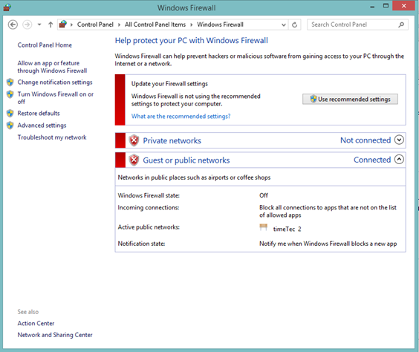Click Restore defaults link

[39, 113]
